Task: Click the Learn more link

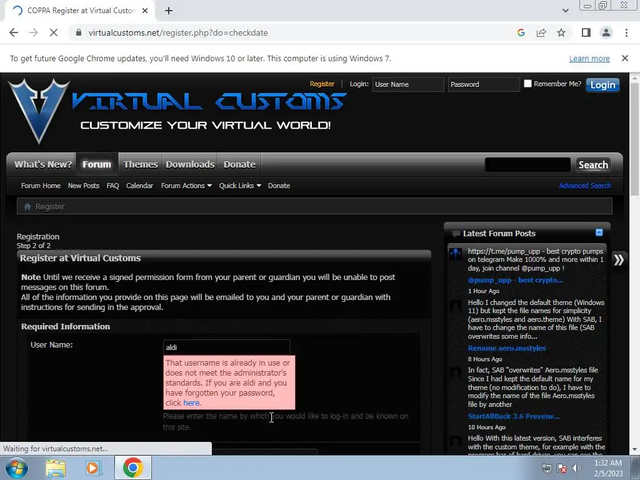Action: (589, 58)
